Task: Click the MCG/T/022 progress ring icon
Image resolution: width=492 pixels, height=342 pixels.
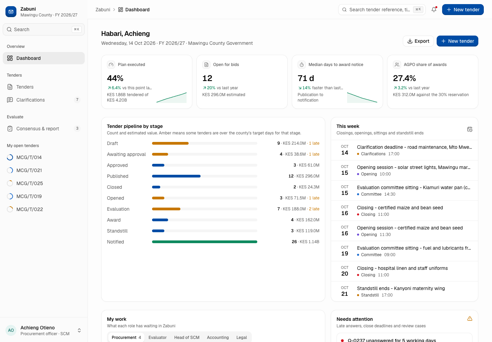Action: 10,209
